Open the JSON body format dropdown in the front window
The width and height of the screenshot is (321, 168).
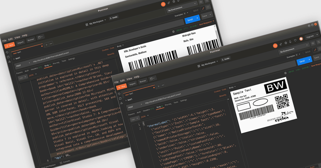click(145, 116)
